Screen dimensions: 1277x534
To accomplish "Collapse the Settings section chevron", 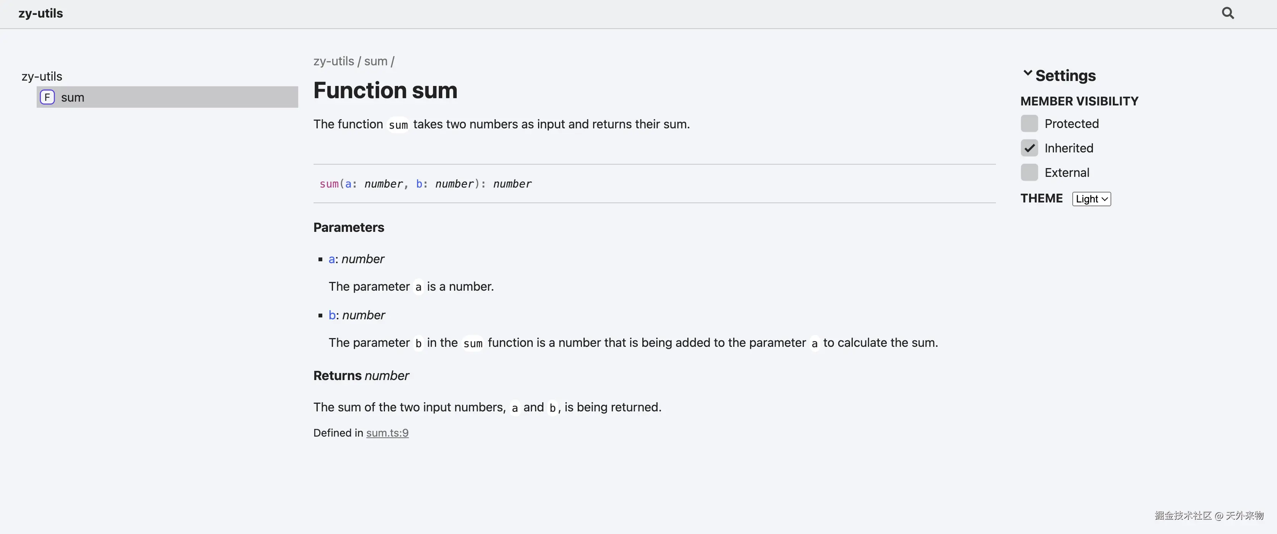I will (1028, 74).
